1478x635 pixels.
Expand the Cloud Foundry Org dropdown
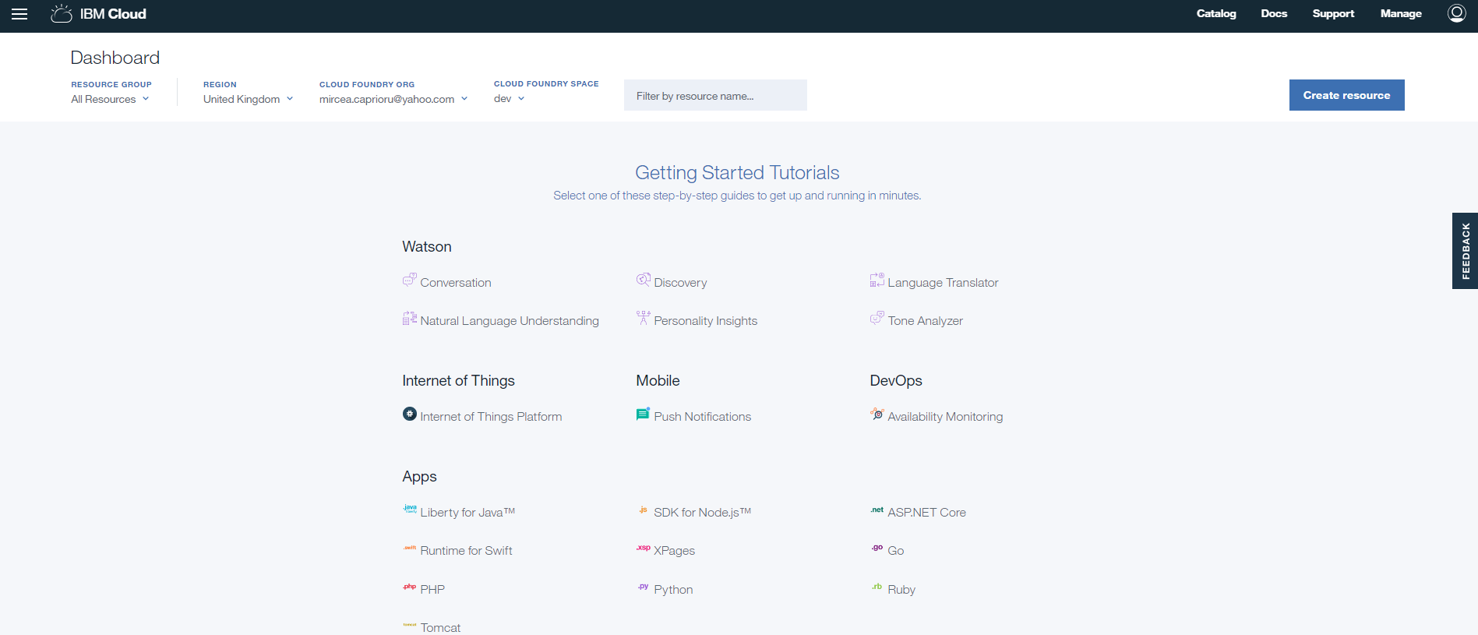[393, 99]
